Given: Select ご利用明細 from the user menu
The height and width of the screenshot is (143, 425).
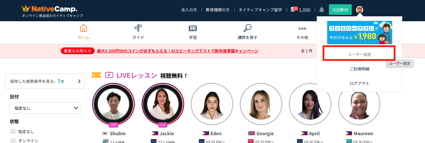Looking at the screenshot, I should click(x=359, y=69).
